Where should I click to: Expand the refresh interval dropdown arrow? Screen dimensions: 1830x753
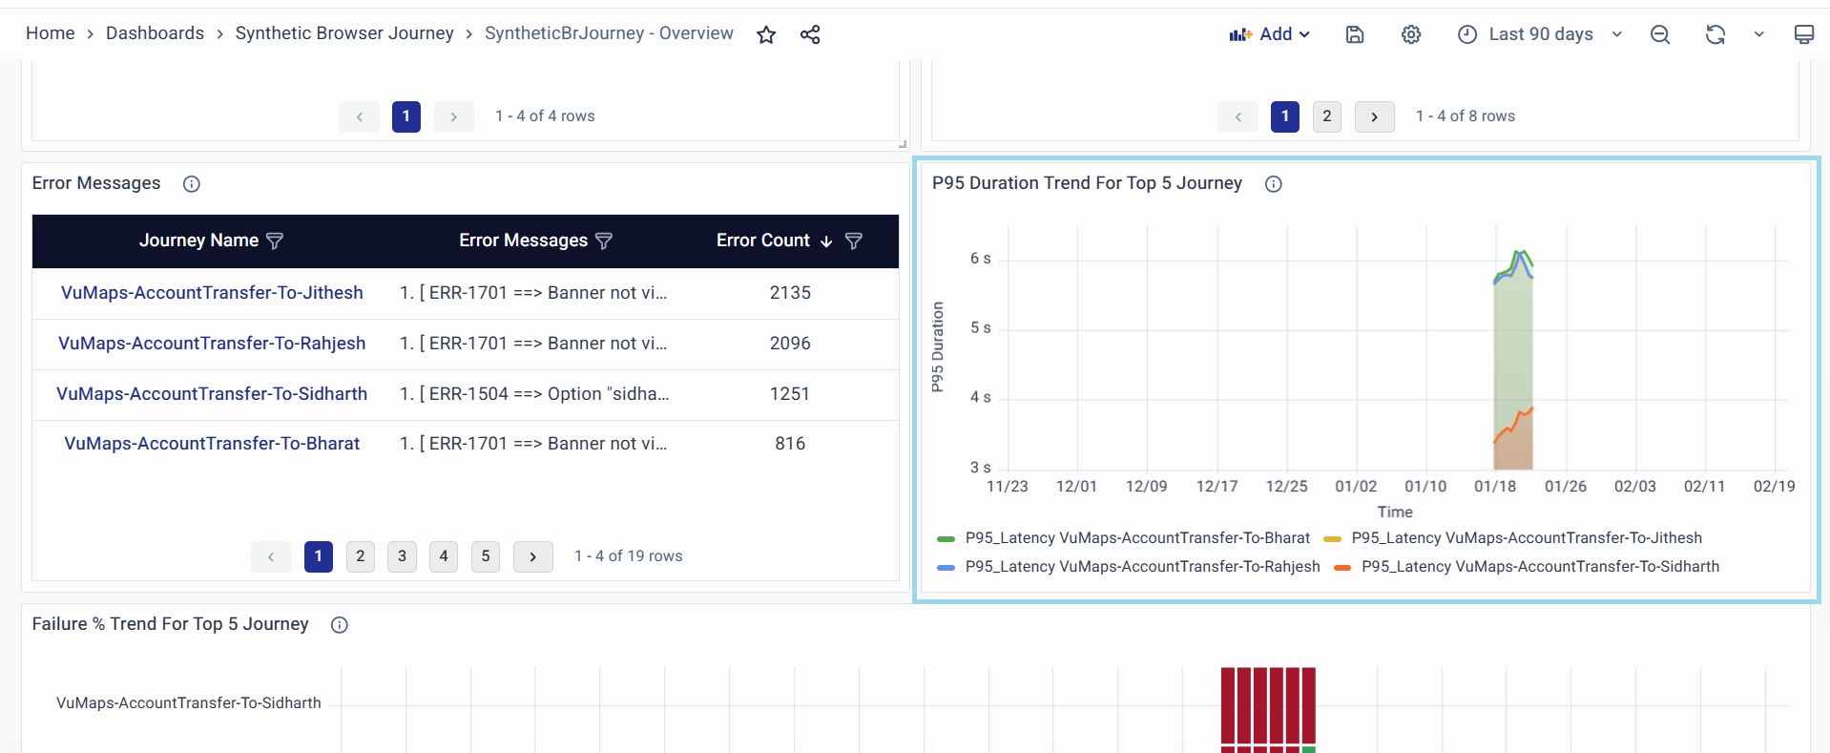click(1758, 35)
